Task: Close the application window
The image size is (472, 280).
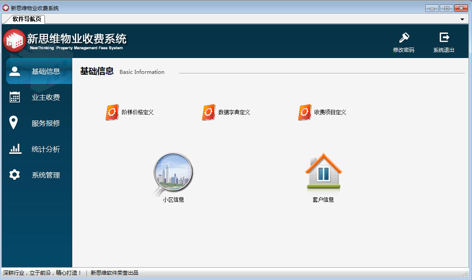Action: coord(461,8)
